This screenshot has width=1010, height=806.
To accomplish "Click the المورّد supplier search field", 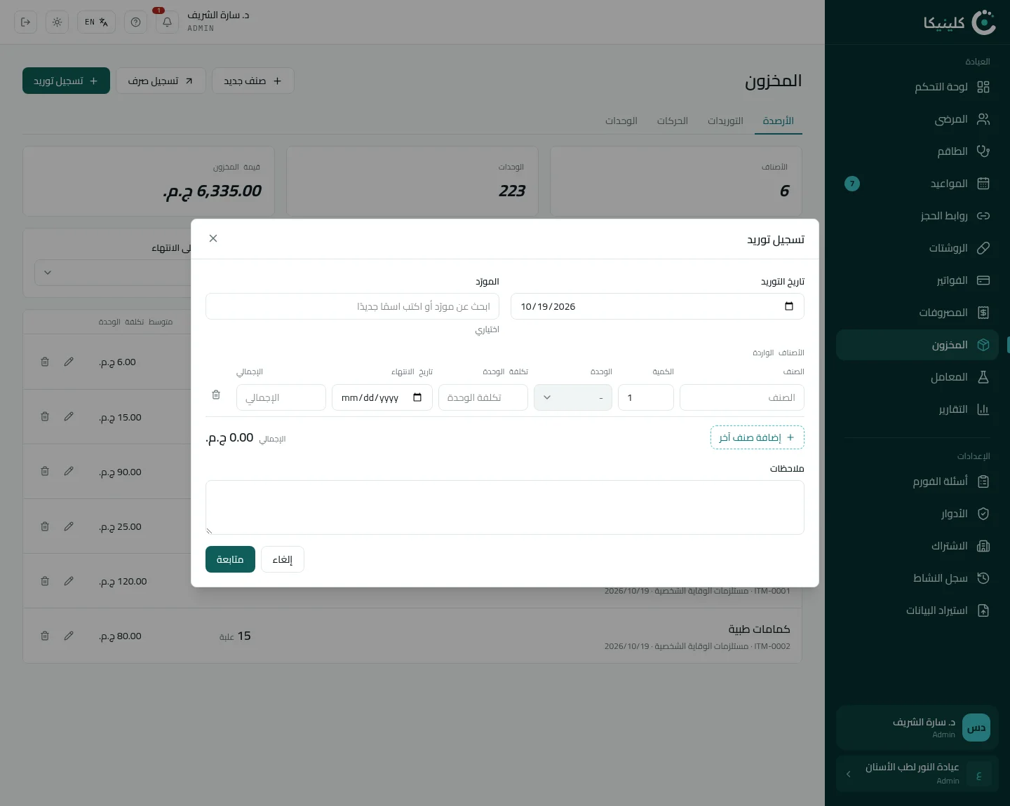I will tap(352, 306).
